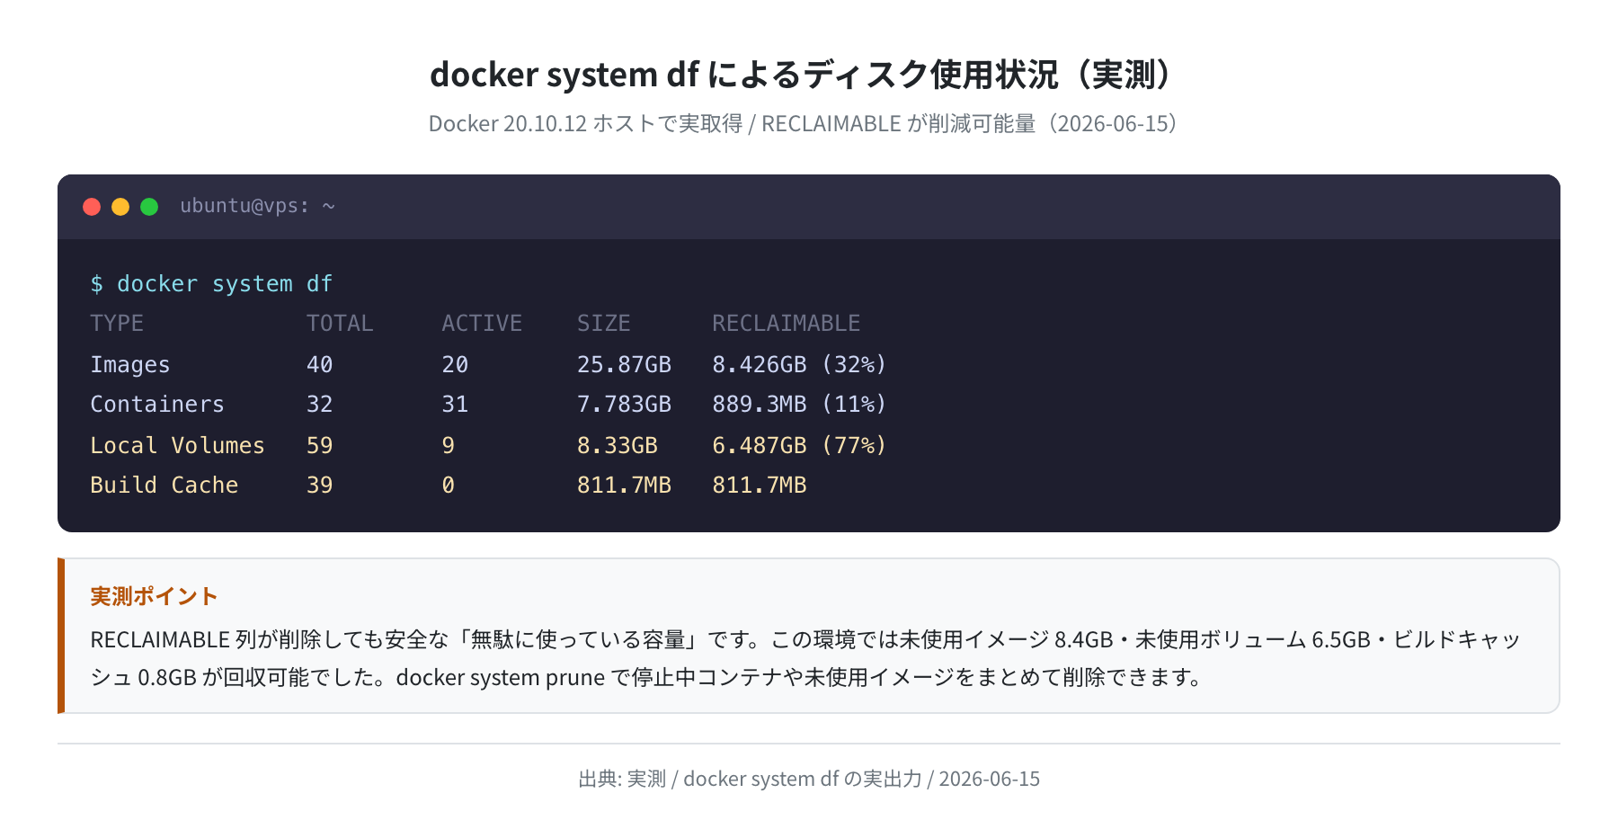Click Containers total value 32

(320, 405)
